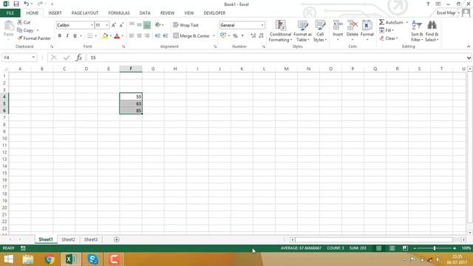The image size is (473, 266).
Task: Activate the Format Painter
Action: pyautogui.click(x=34, y=38)
